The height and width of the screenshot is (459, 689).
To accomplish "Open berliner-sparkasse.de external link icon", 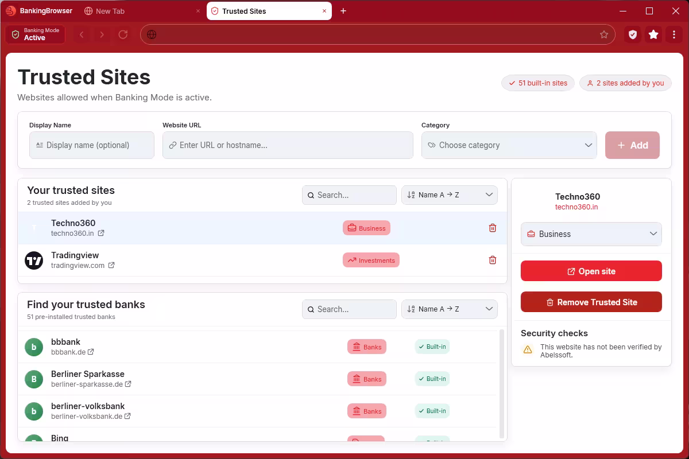I will click(128, 384).
